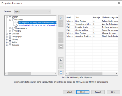Select the 'Choose the correc' title cell
Screen dimensions: 122x96
(x=110, y=33)
